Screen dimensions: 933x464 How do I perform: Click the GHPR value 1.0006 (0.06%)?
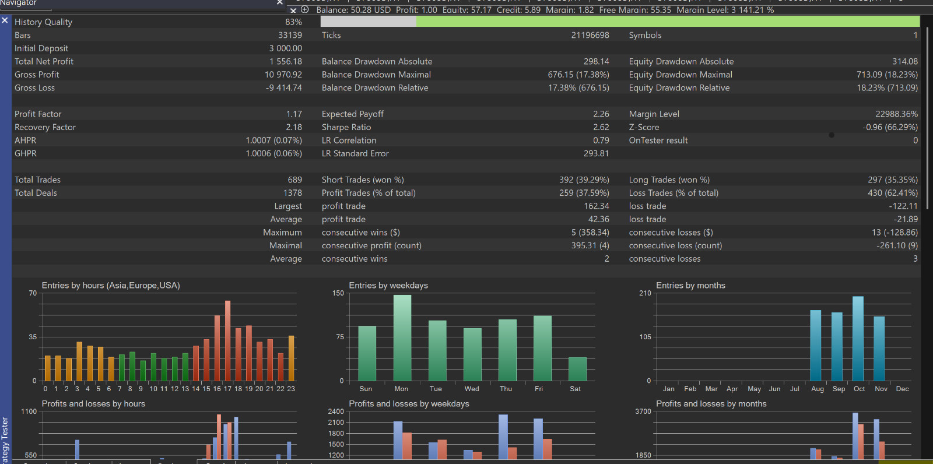tap(273, 153)
